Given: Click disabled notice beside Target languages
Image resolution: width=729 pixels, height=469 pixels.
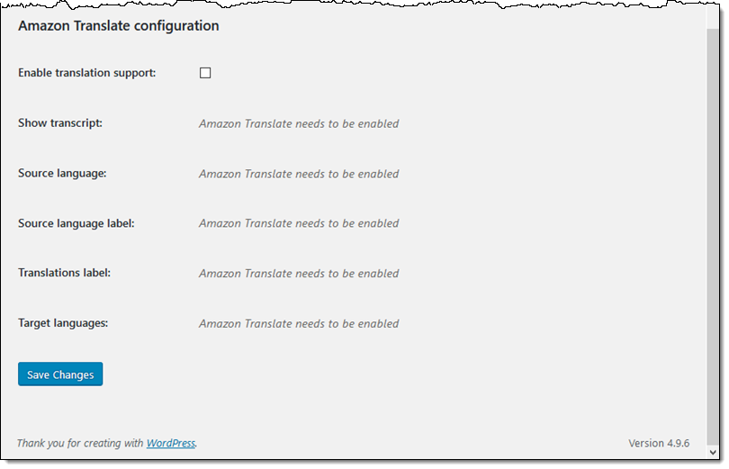Looking at the screenshot, I should tap(299, 323).
